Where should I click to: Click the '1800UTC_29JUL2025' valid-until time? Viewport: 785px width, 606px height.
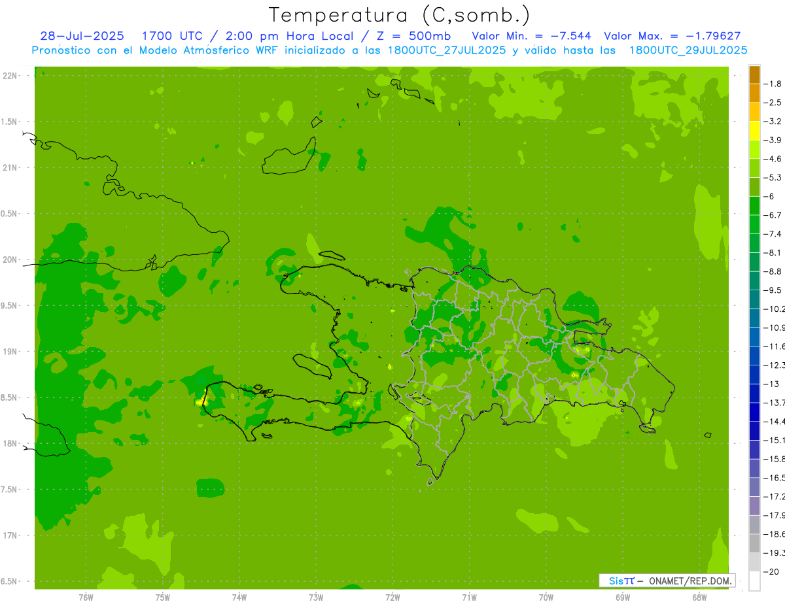688,50
